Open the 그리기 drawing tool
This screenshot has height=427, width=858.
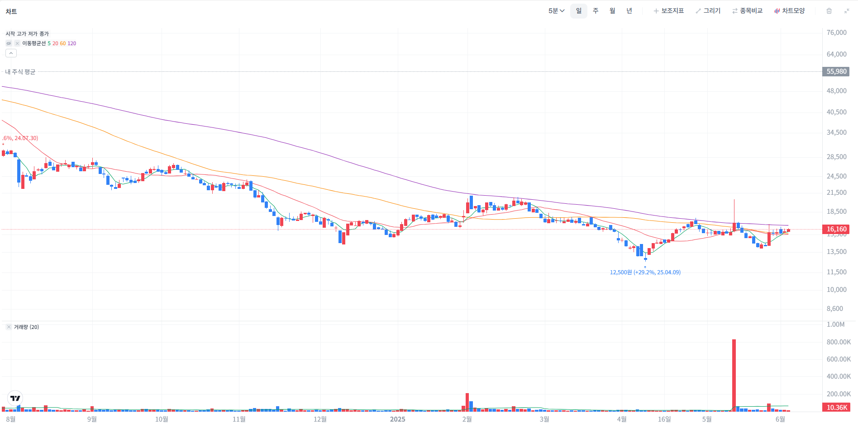coord(708,11)
